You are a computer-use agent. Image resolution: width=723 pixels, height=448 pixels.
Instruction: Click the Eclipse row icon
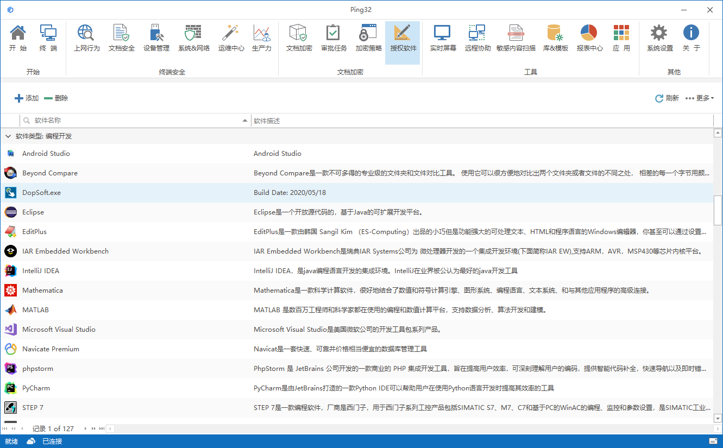pyautogui.click(x=10, y=212)
